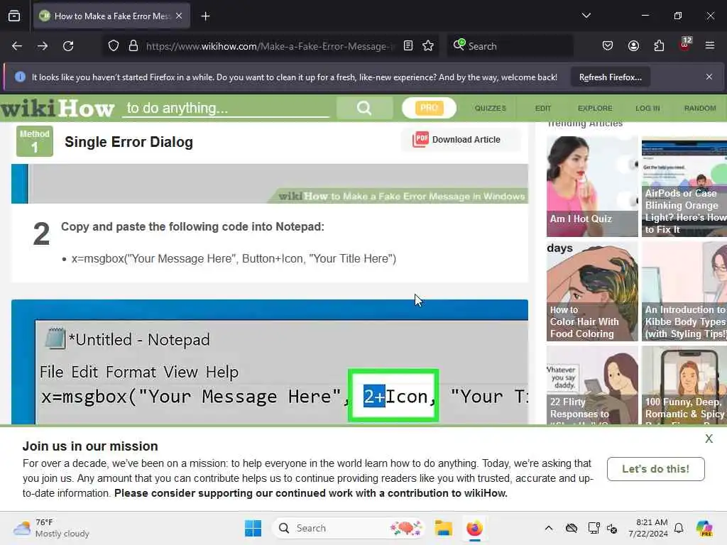Viewport: 727px width, 545px height.
Task: Click Firefox taskbar icon
Action: pyautogui.click(x=474, y=528)
